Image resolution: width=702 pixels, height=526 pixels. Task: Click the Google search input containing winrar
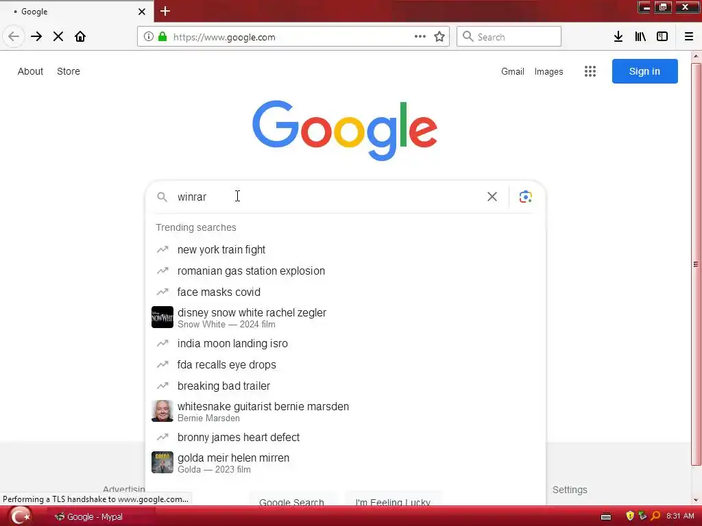(329, 197)
